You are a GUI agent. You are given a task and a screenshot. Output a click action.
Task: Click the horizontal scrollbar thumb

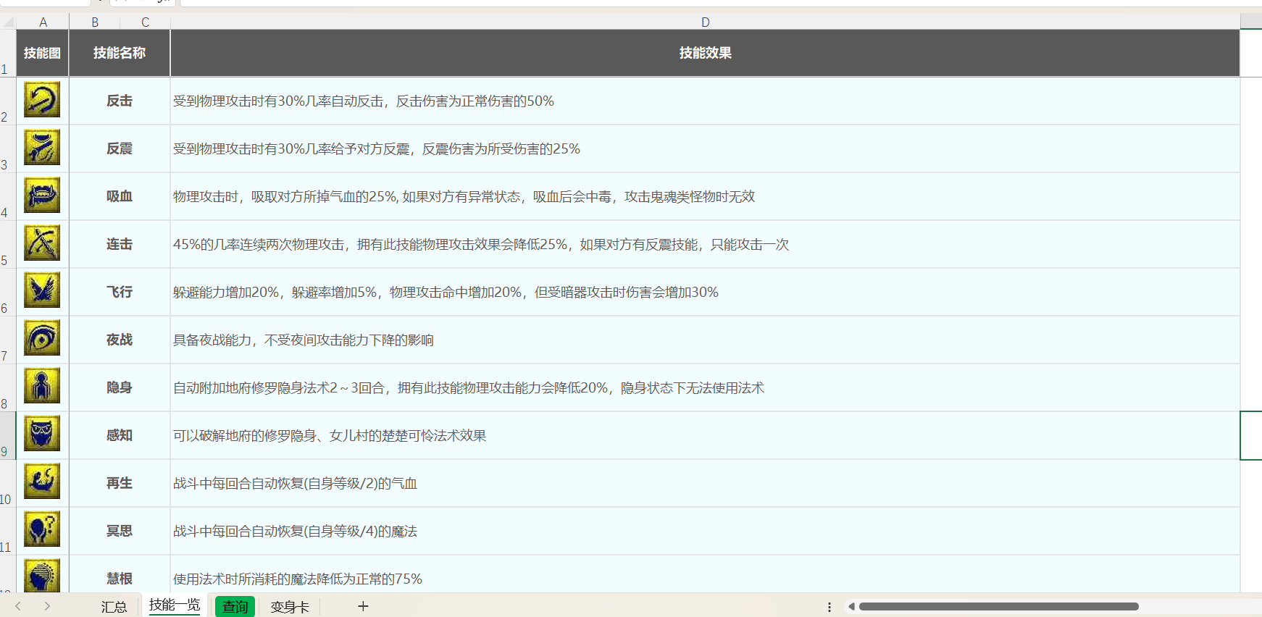tap(998, 607)
